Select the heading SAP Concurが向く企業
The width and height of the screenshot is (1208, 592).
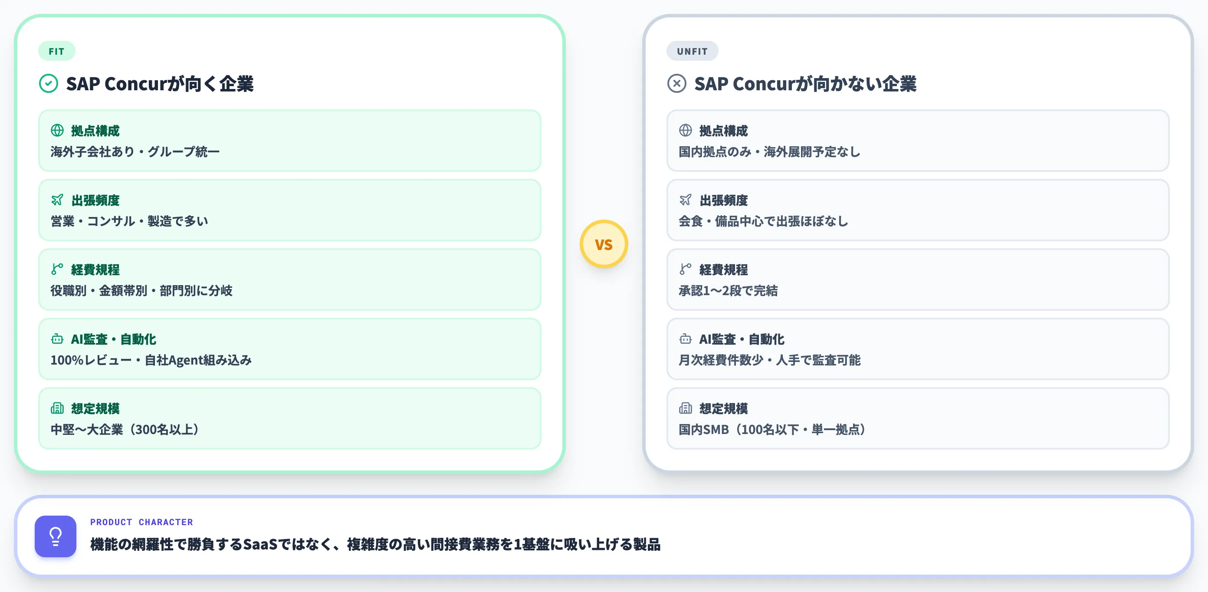tap(160, 84)
